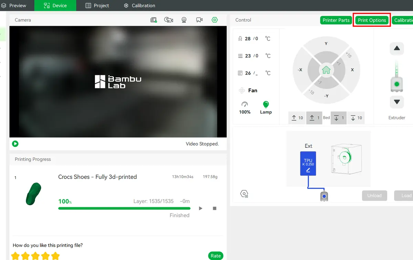The width and height of the screenshot is (413, 260).
Task: Open the Project tab
Action: point(97,6)
